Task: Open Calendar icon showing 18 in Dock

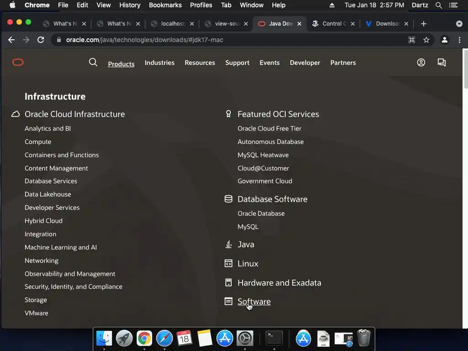Action: pos(184,339)
